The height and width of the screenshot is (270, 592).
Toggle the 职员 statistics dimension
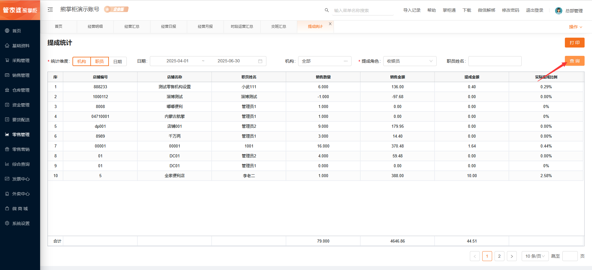pos(100,61)
